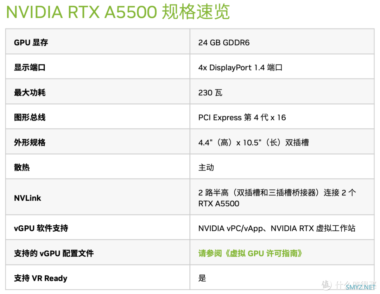
Task: Select the 是 value for VR Ready
Action: (x=202, y=278)
